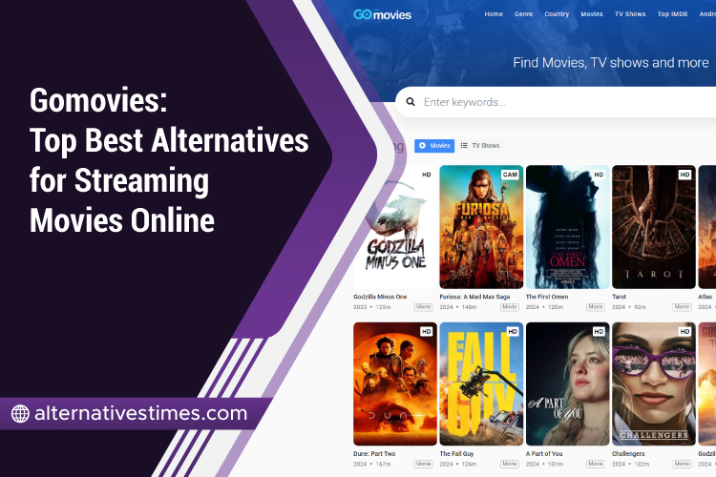The height and width of the screenshot is (477, 716).
Task: Click the Movie tag under A Part of You
Action: point(596,465)
